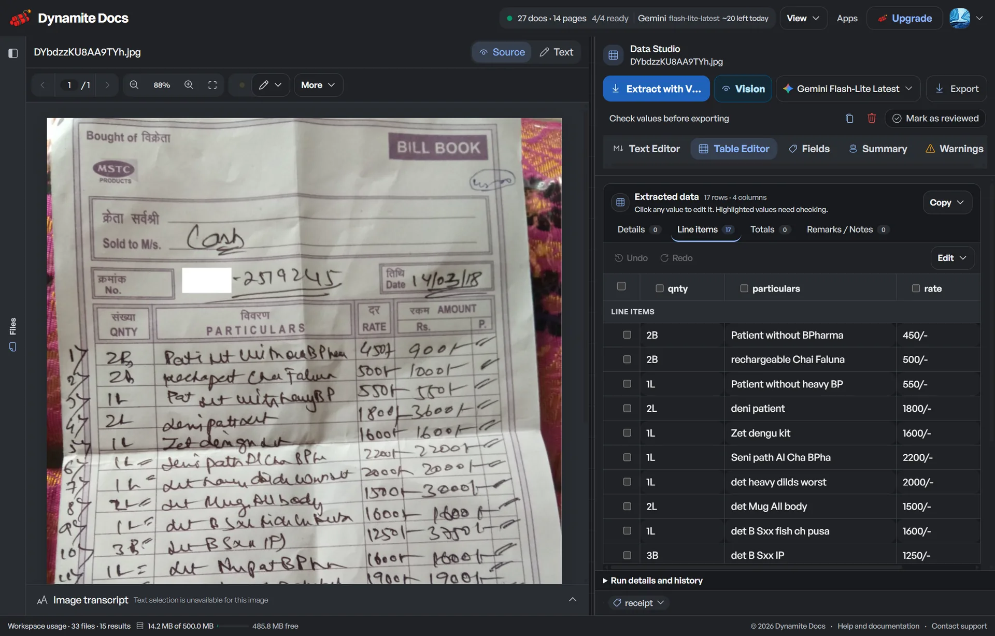
Task: Switch to the Fields tab
Action: point(809,149)
